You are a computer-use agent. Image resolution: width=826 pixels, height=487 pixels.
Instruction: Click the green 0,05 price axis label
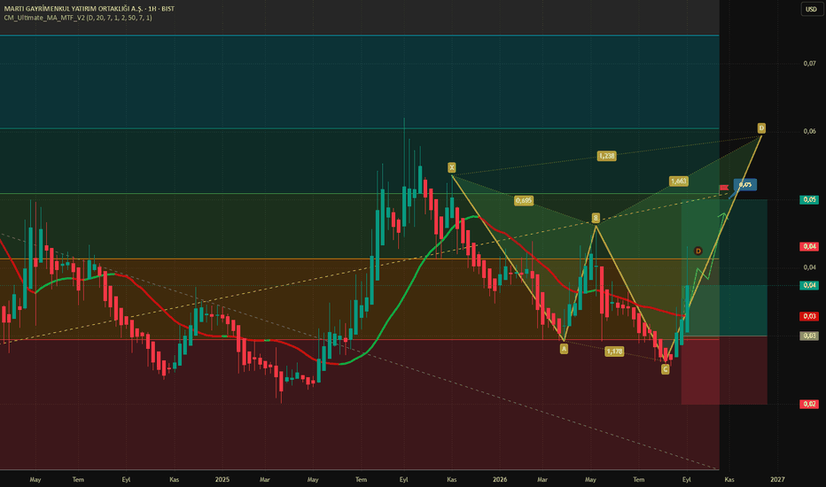[809, 199]
